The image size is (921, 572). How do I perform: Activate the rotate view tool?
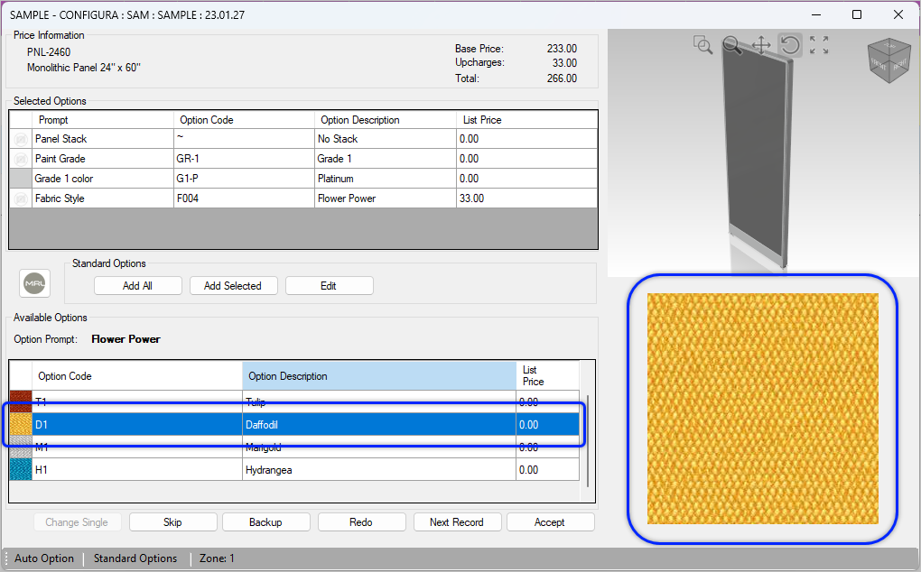789,45
